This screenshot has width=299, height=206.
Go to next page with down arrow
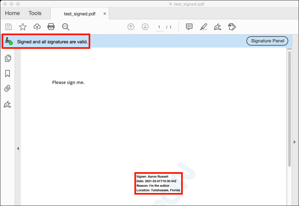pos(145,27)
